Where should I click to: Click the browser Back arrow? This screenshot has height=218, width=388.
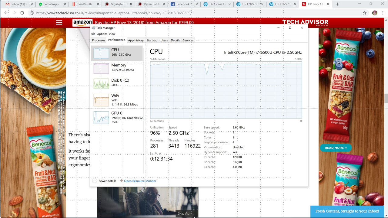coord(6,13)
